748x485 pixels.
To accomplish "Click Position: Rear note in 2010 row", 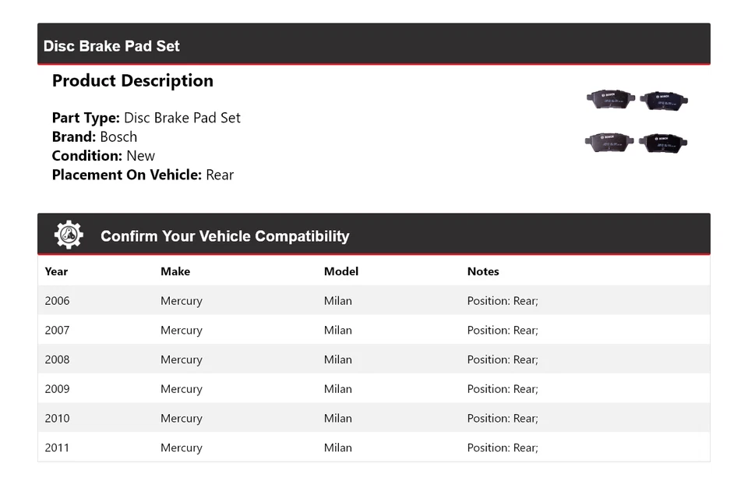I will 503,419.
